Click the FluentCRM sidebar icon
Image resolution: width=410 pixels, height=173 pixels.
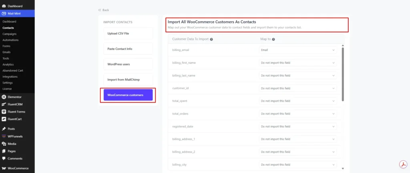[4, 104]
